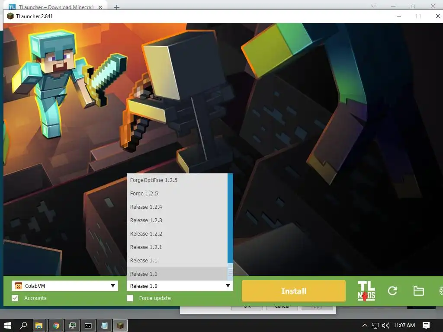The height and width of the screenshot is (332, 443).
Task: Open the game folder icon
Action: coord(418,291)
